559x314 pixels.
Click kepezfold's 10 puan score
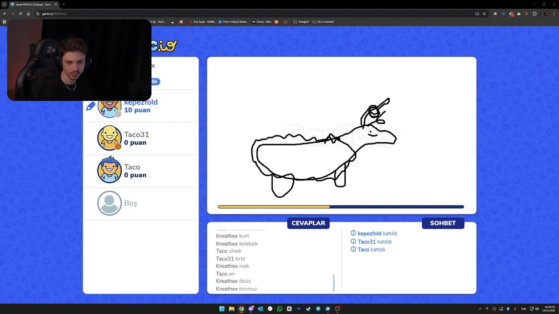tap(137, 110)
